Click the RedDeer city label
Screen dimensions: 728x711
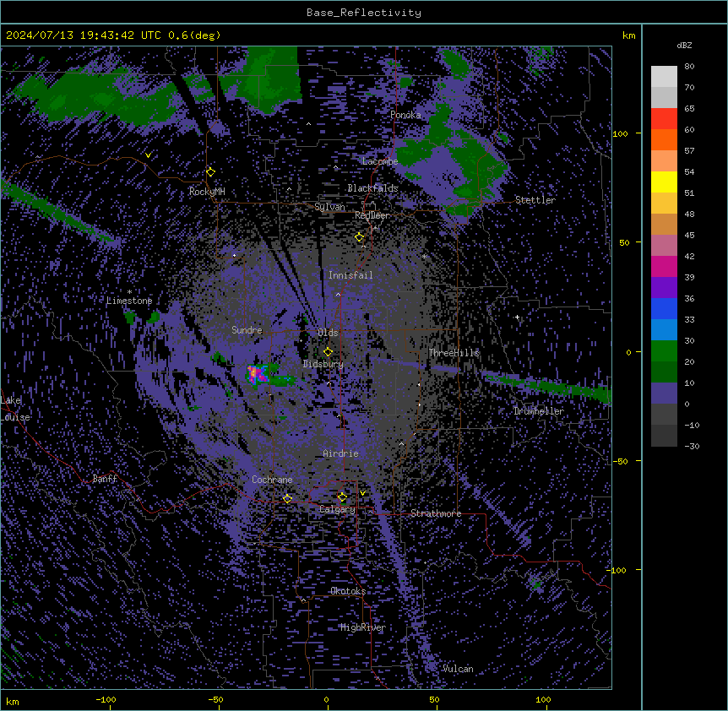[x=372, y=215]
